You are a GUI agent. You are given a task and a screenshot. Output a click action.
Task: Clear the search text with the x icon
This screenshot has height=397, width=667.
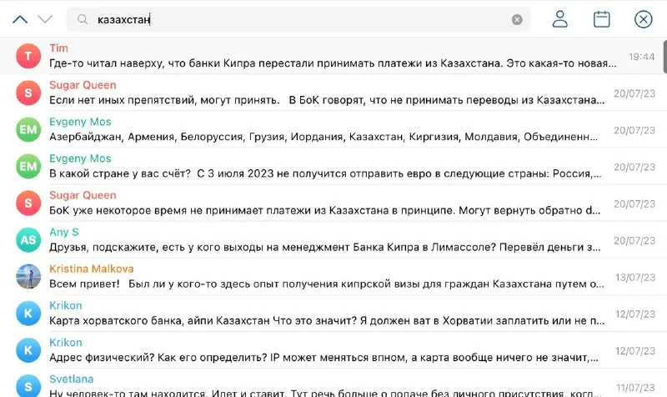click(x=517, y=19)
